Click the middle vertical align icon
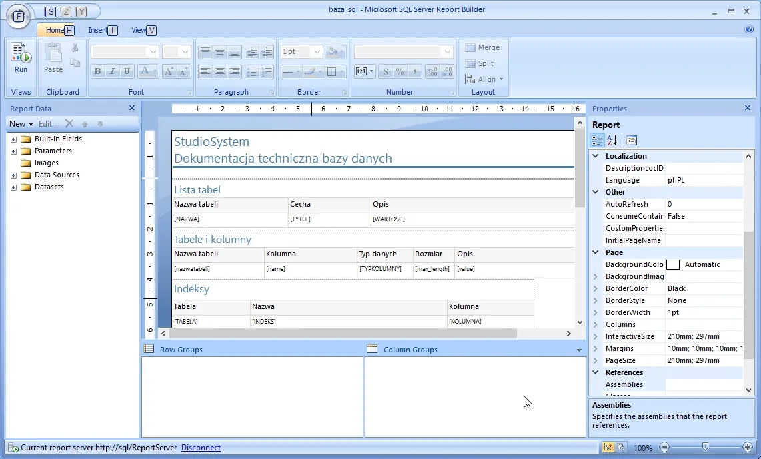The image size is (761, 459). 220,51
